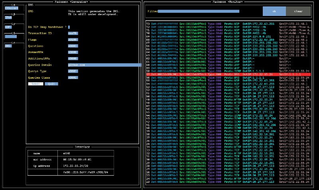319x190 pixels.
Task: Click the Queries Class input field
Action: [x=73, y=77]
